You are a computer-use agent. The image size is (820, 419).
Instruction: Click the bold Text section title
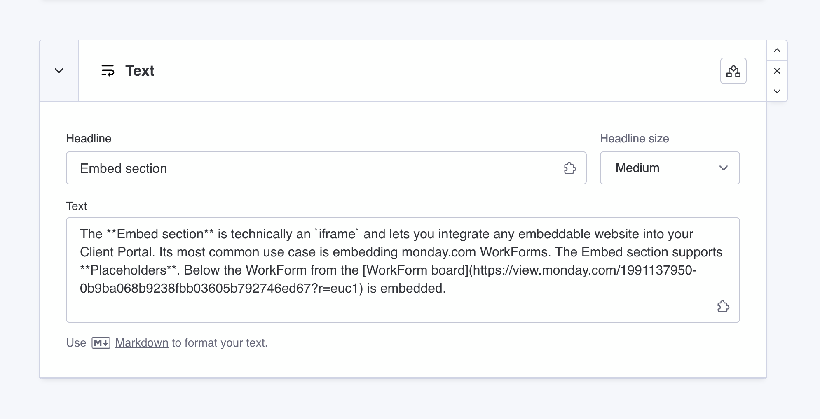point(140,71)
